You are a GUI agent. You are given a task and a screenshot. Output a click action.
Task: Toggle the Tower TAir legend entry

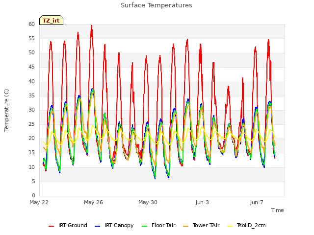pos(201,225)
